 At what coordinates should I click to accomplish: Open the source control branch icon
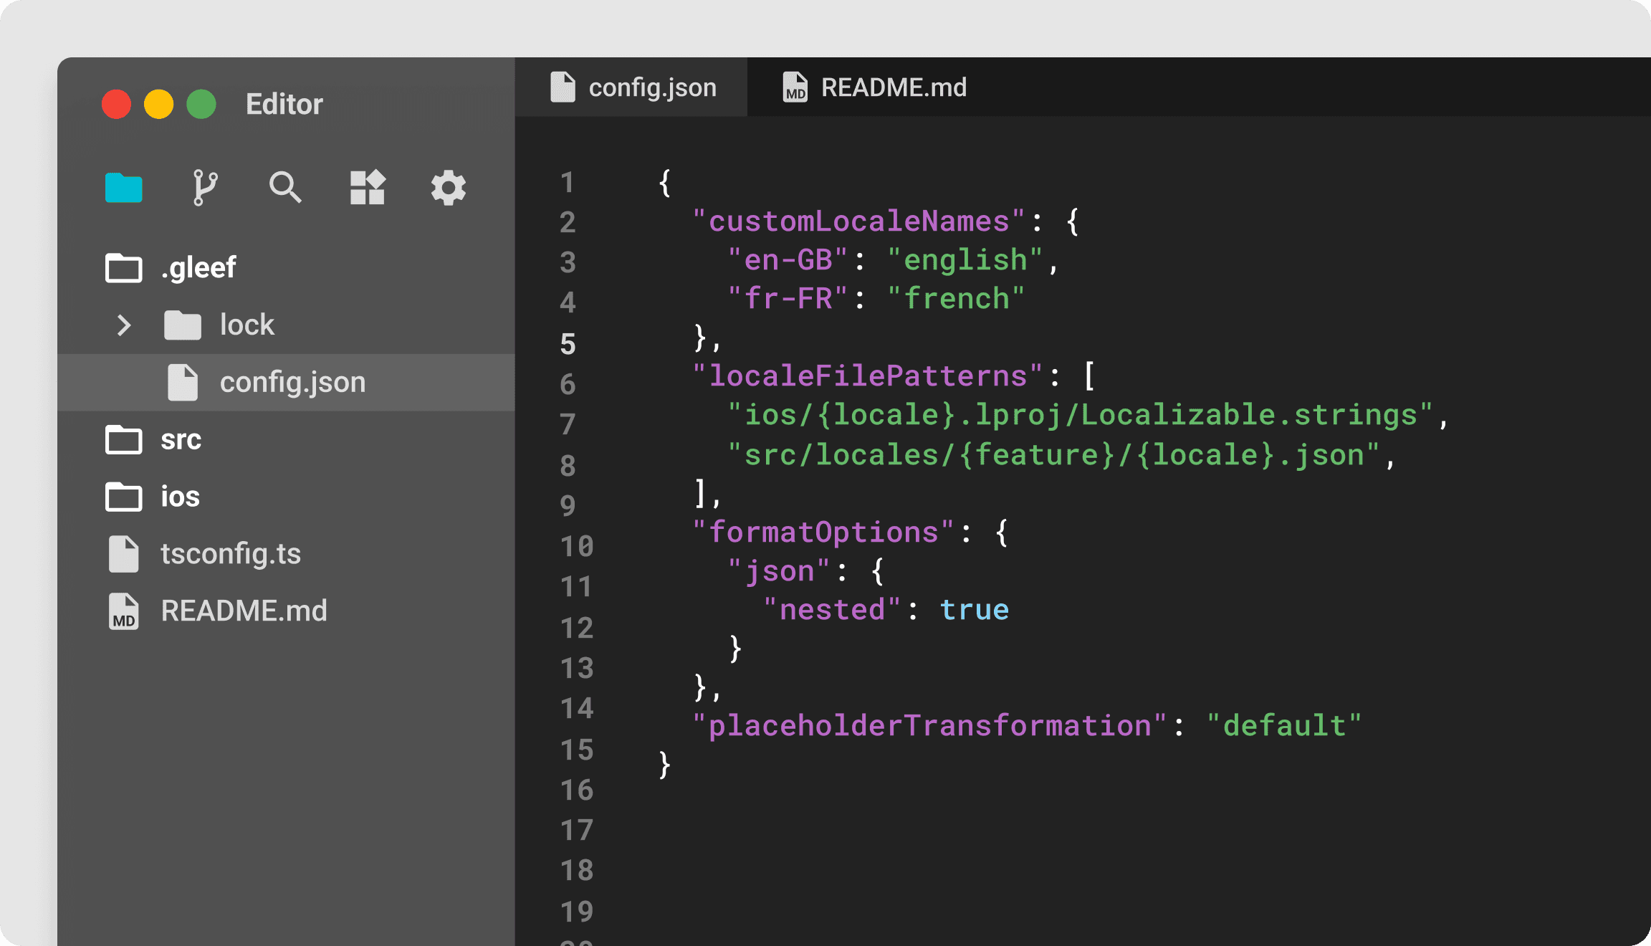(205, 188)
